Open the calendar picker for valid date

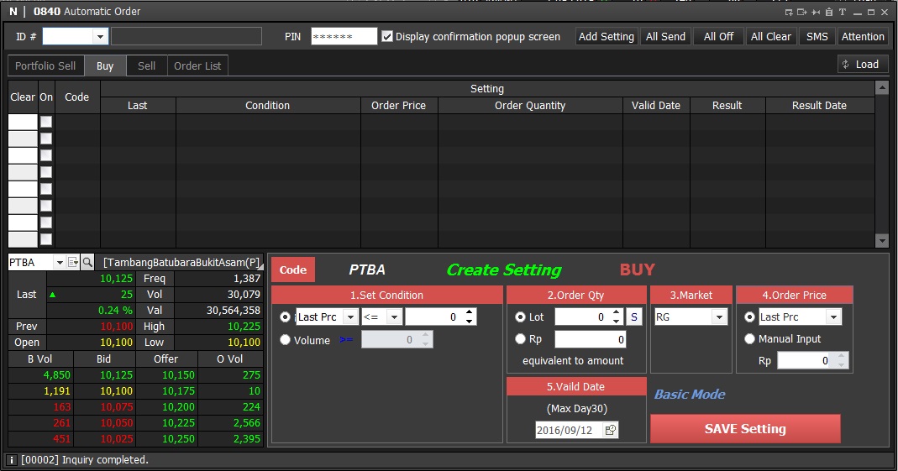click(x=611, y=430)
